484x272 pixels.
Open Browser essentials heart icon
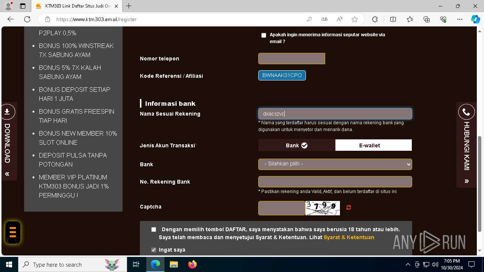point(443,19)
